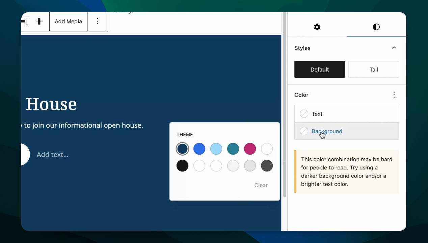This screenshot has height=243, width=428.
Task: Collapse the Styles panel chevron
Action: coord(394,48)
